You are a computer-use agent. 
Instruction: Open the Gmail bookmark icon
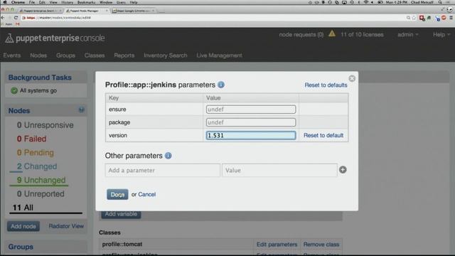[x=17, y=24]
